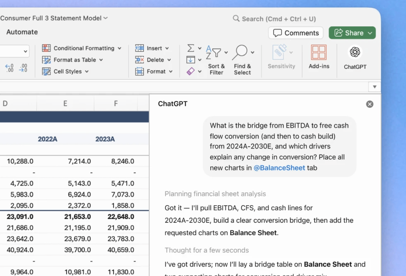This screenshot has height=276, width=406.
Task: Click the AutoSum sigma icon
Action: coord(190,48)
